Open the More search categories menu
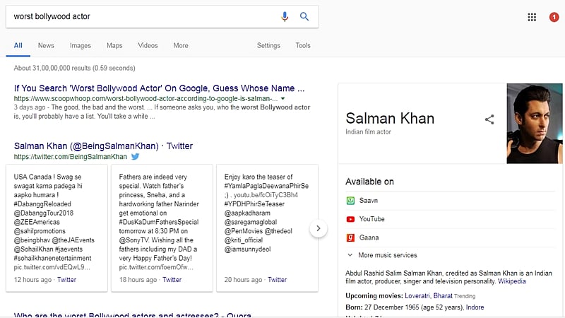Image resolution: width=565 pixels, height=318 pixels. point(181,45)
